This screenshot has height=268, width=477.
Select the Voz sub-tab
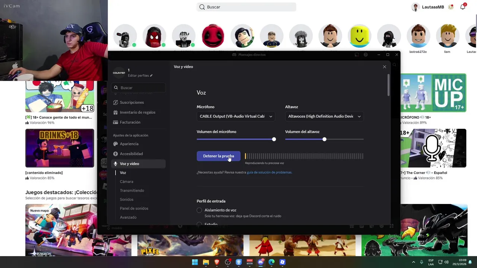(123, 173)
